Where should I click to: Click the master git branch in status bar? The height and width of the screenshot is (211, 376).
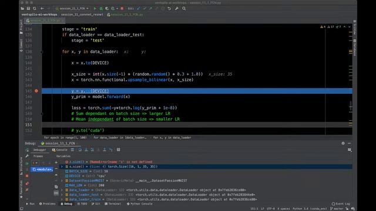337,209
